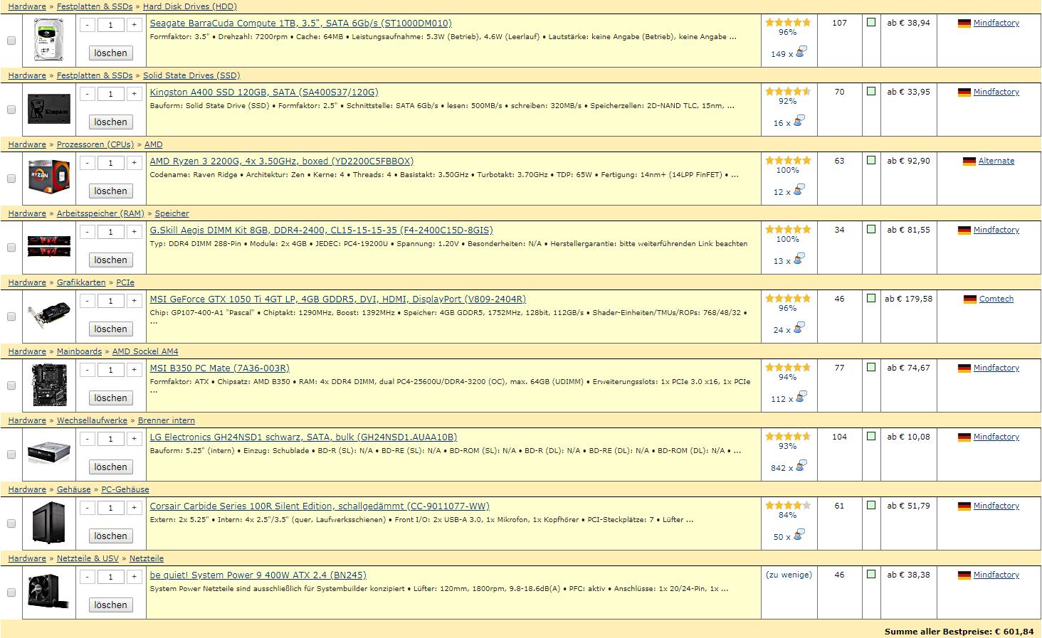The width and height of the screenshot is (1042, 638).
Task: Open Brenner intern breadcrumb
Action: pos(166,420)
